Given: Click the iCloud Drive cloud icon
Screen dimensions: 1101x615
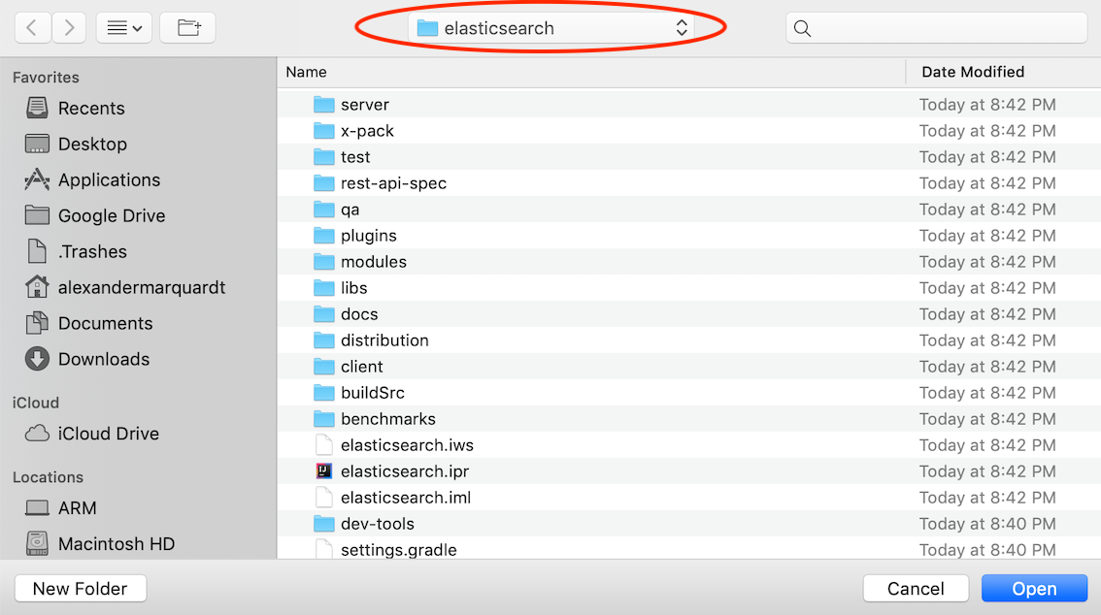Looking at the screenshot, I should [37, 434].
